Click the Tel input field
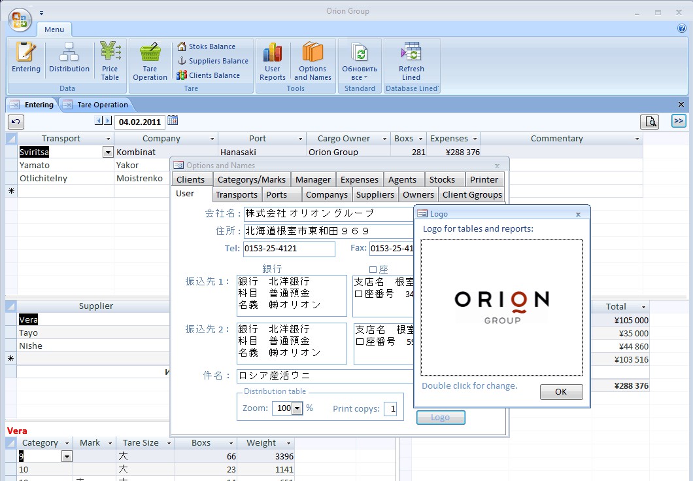Screen dimensions: 693x481 tap(289, 249)
